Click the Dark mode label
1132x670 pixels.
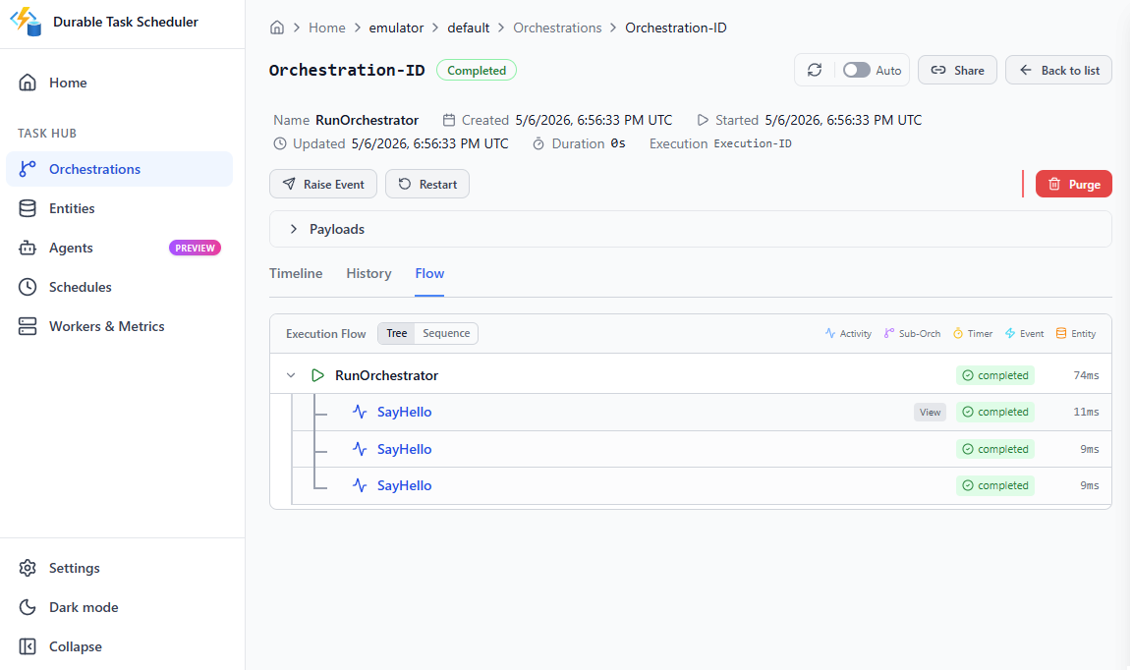point(84,607)
